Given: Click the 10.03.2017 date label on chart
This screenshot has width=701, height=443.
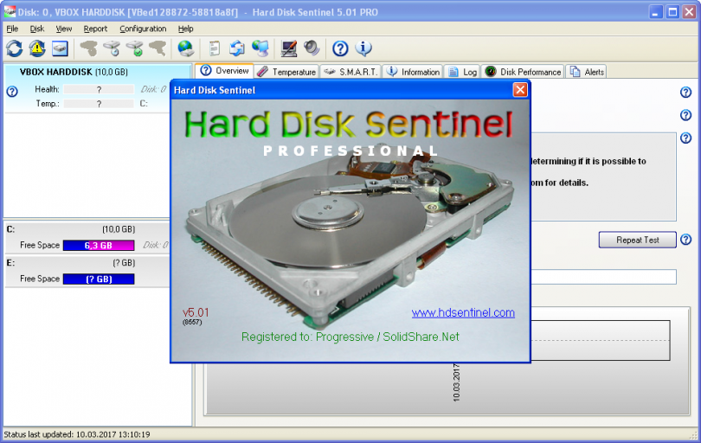Looking at the screenshot, I should coord(456,382).
